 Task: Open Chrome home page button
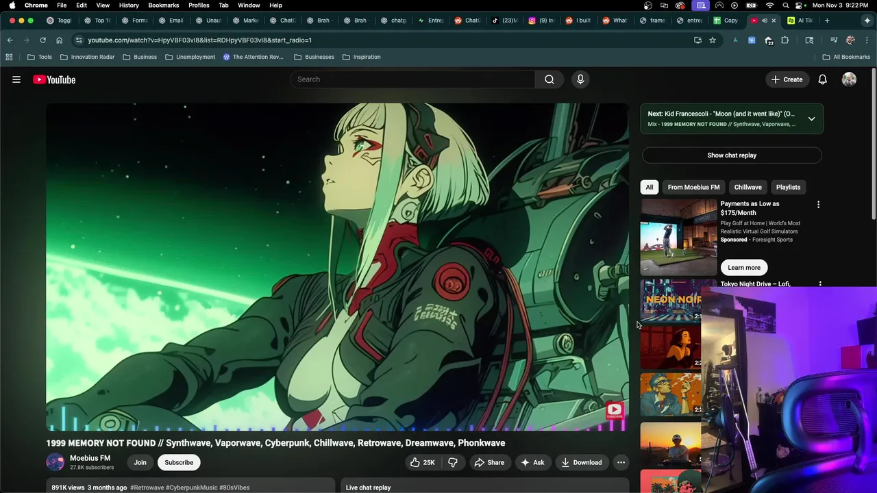(x=59, y=40)
